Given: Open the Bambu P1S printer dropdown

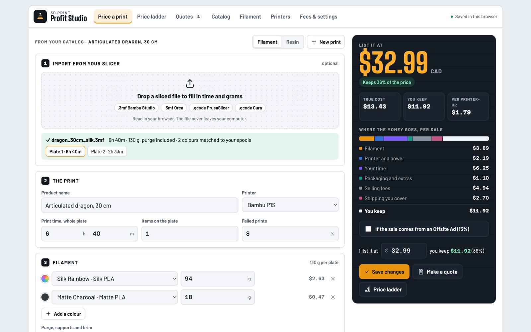Looking at the screenshot, I should (290, 205).
